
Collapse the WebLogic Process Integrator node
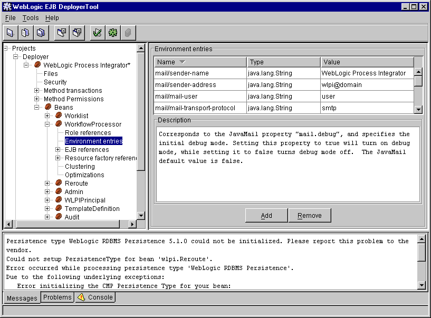tap(26, 65)
